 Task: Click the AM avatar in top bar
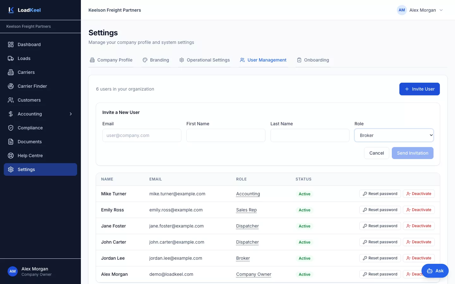402,10
